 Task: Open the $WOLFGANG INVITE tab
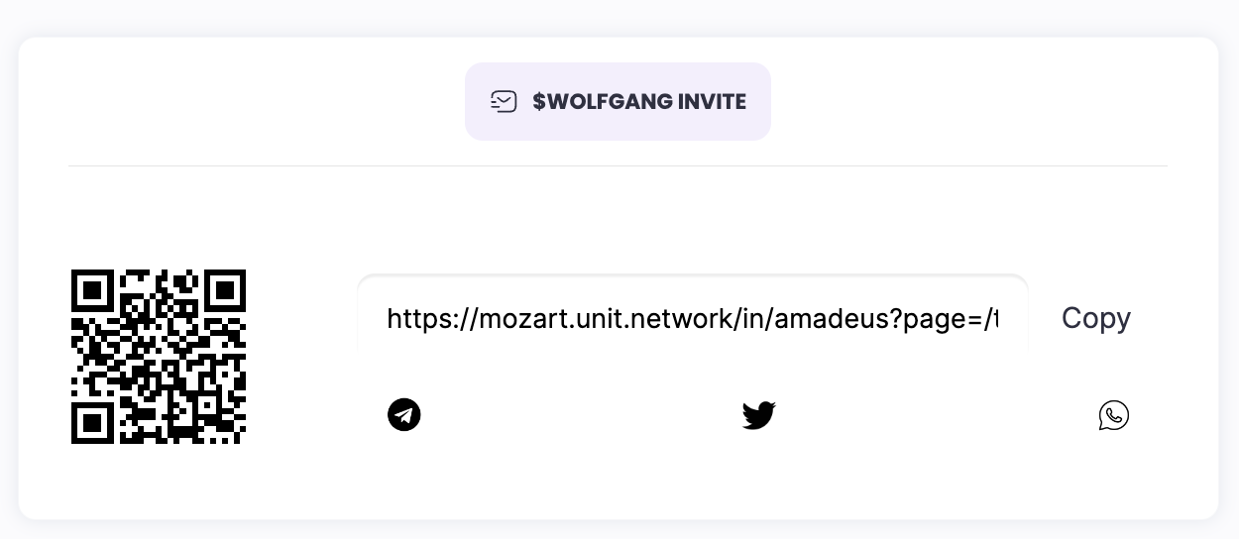pos(618,102)
